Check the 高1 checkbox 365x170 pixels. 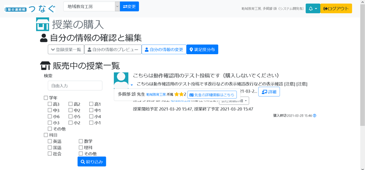91,104
